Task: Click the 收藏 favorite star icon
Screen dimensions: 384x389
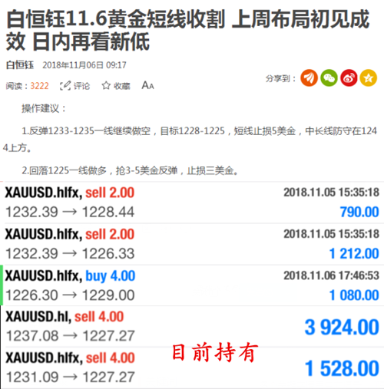Action: pyautogui.click(x=106, y=86)
